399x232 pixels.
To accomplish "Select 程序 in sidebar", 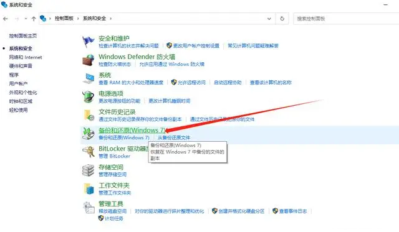I will point(14,75).
